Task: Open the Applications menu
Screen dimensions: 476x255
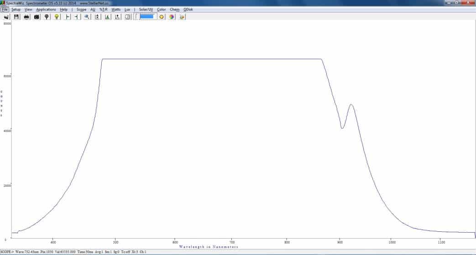Action: coord(46,10)
